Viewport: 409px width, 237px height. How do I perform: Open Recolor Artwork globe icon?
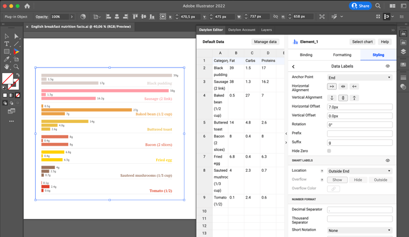[83, 16]
